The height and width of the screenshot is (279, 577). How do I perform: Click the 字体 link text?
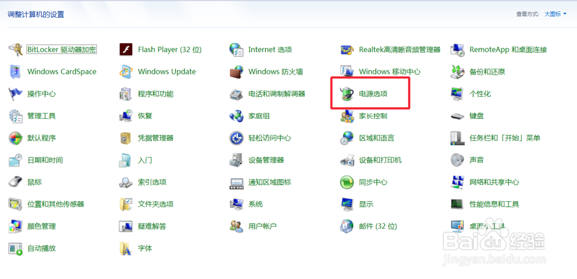145,248
